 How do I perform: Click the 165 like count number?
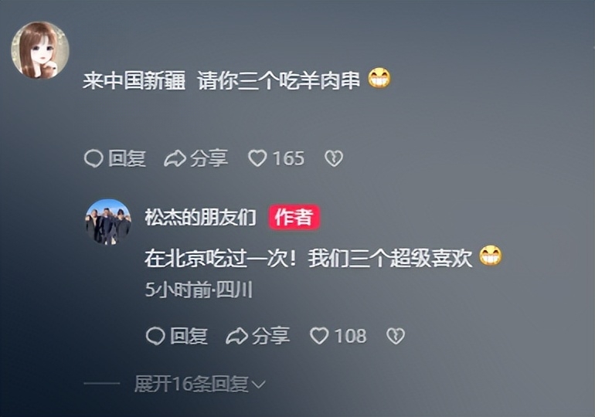(289, 158)
